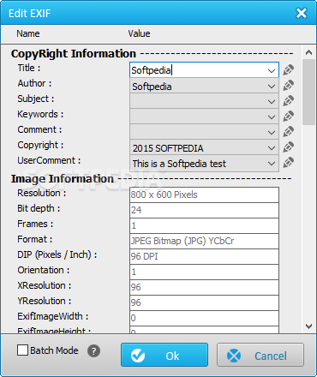Click the ExifImageWidth value field
The height and width of the screenshot is (377, 317).
[x=204, y=318]
